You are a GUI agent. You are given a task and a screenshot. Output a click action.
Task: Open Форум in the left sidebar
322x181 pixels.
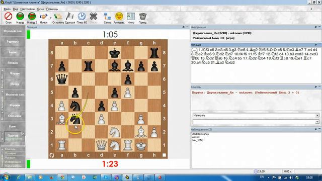15,73
